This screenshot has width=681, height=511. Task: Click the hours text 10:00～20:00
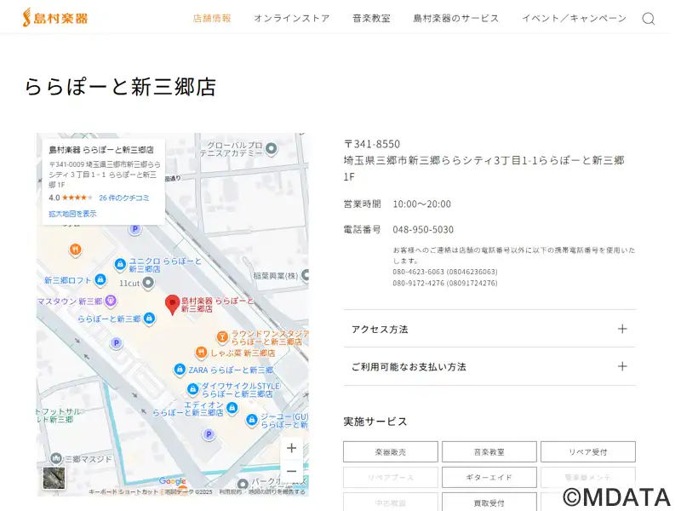pyautogui.click(x=421, y=204)
